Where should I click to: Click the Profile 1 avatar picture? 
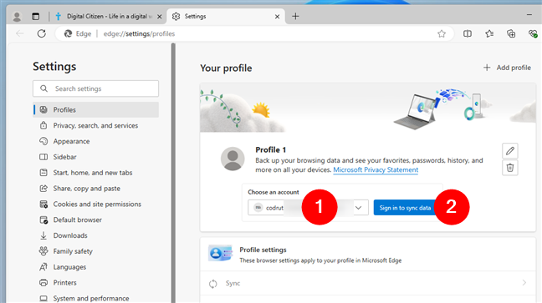233,159
